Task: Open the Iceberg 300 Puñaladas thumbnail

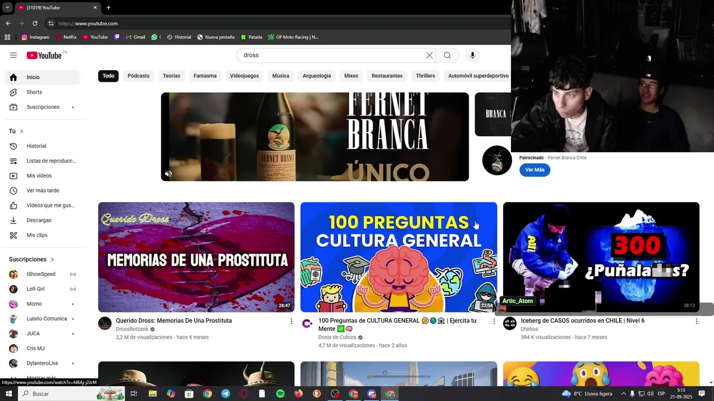Action: point(601,257)
